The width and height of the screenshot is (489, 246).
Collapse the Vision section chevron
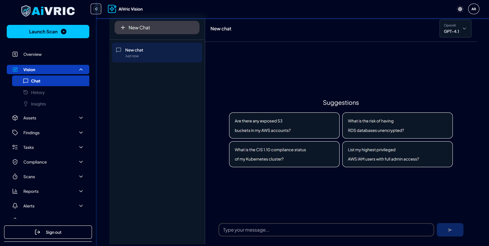click(x=81, y=70)
